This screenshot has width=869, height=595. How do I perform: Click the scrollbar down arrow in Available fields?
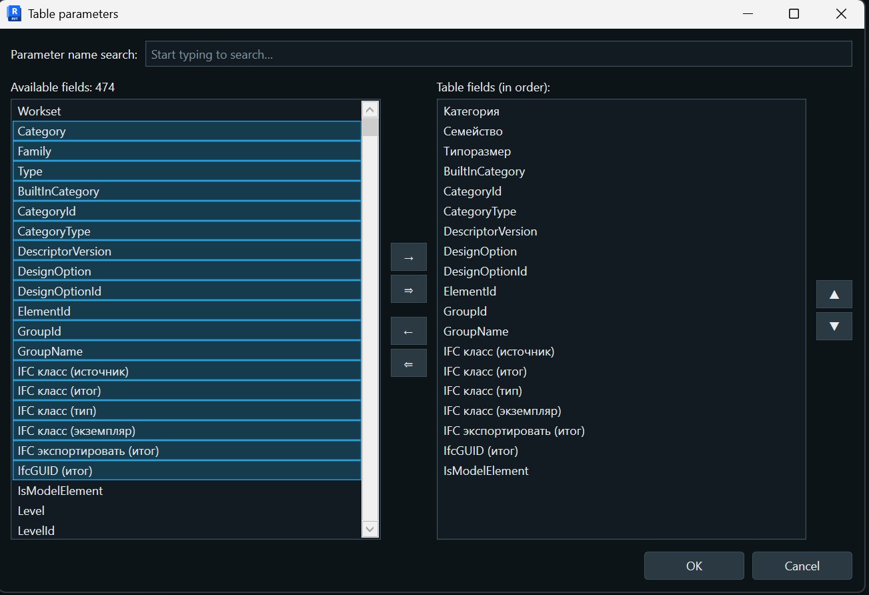coord(370,529)
